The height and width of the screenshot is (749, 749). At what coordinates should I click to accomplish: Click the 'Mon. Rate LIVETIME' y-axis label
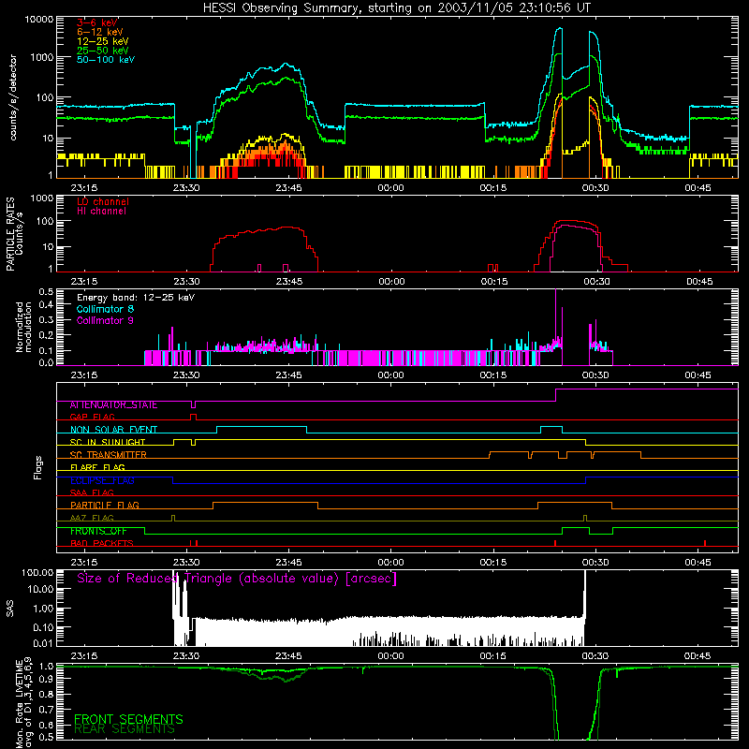(x=19, y=704)
